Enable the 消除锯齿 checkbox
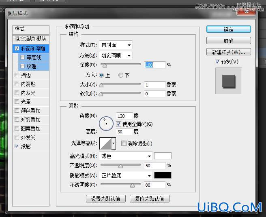Image resolution: width=266 pixels, height=217 pixels. (124, 143)
